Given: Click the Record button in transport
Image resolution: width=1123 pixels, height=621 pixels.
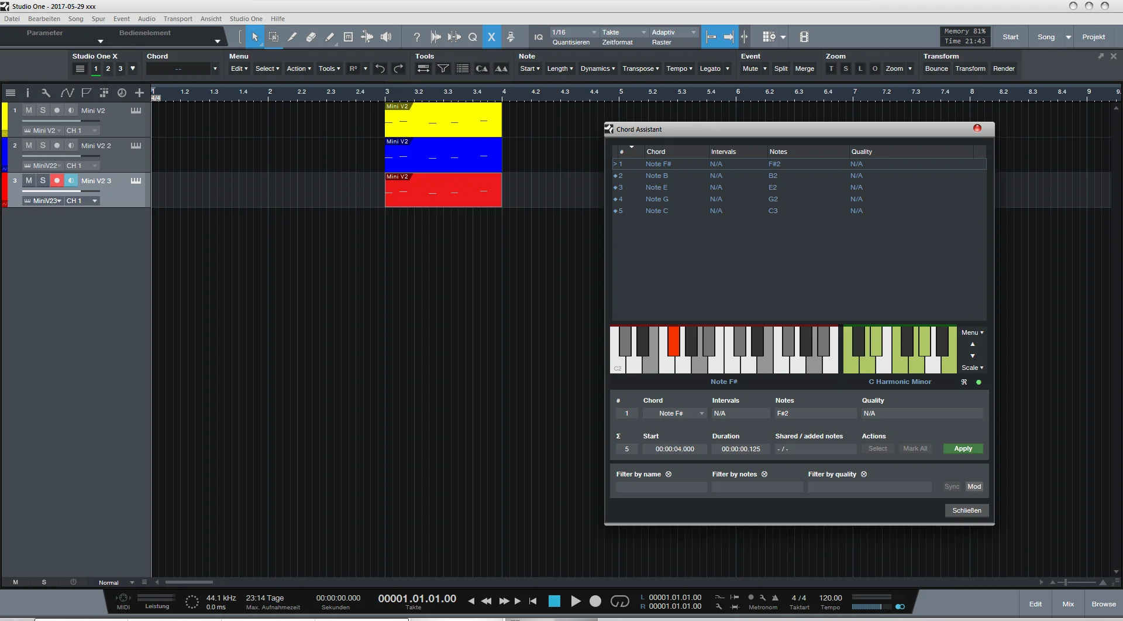Looking at the screenshot, I should [x=595, y=601].
